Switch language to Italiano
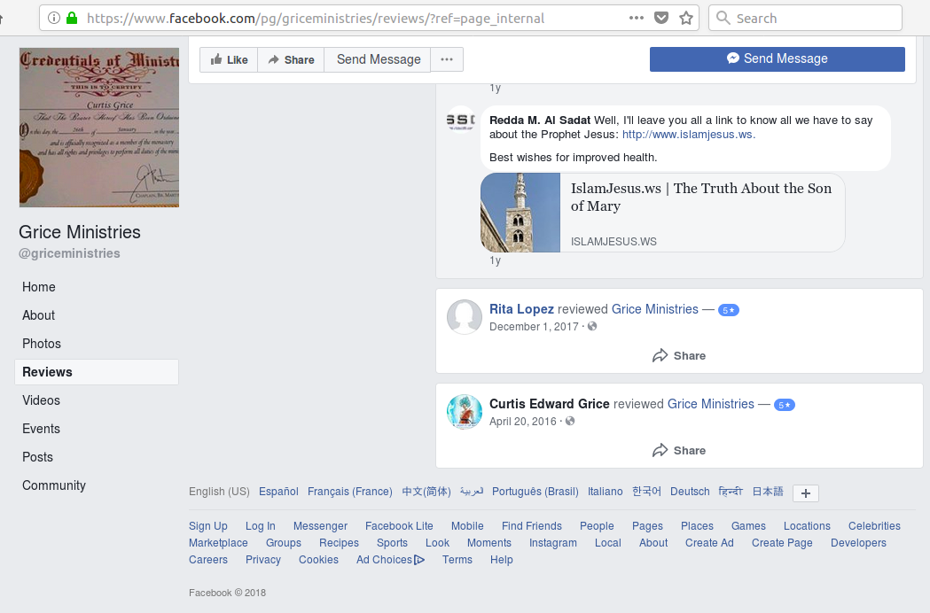This screenshot has height=613, width=930. tap(605, 492)
